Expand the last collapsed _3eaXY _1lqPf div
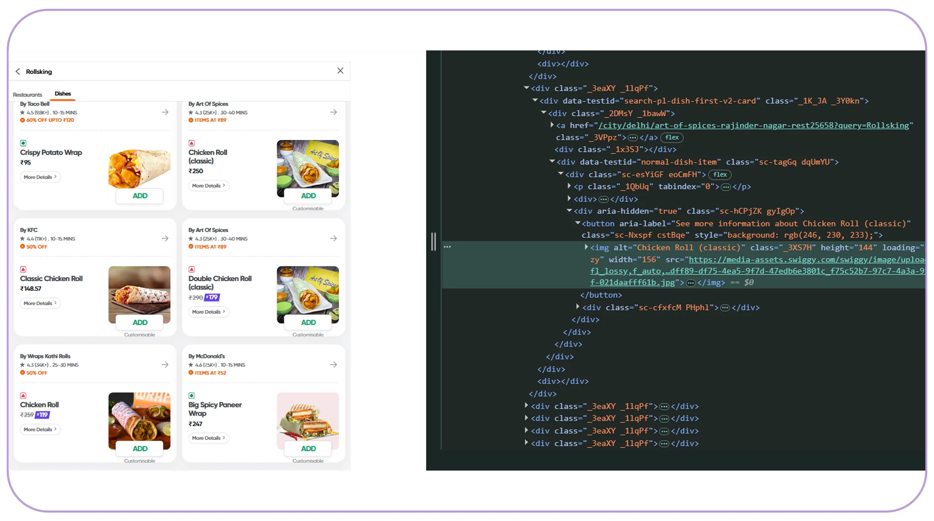 [x=526, y=442]
